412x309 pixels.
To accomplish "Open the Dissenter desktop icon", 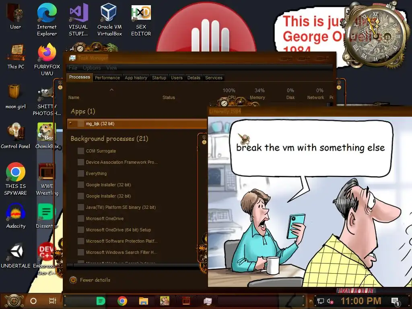I will tap(47, 216).
